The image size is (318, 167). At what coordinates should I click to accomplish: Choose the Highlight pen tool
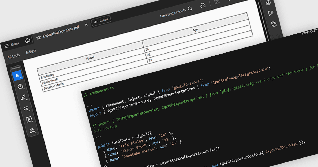(x=23, y=97)
